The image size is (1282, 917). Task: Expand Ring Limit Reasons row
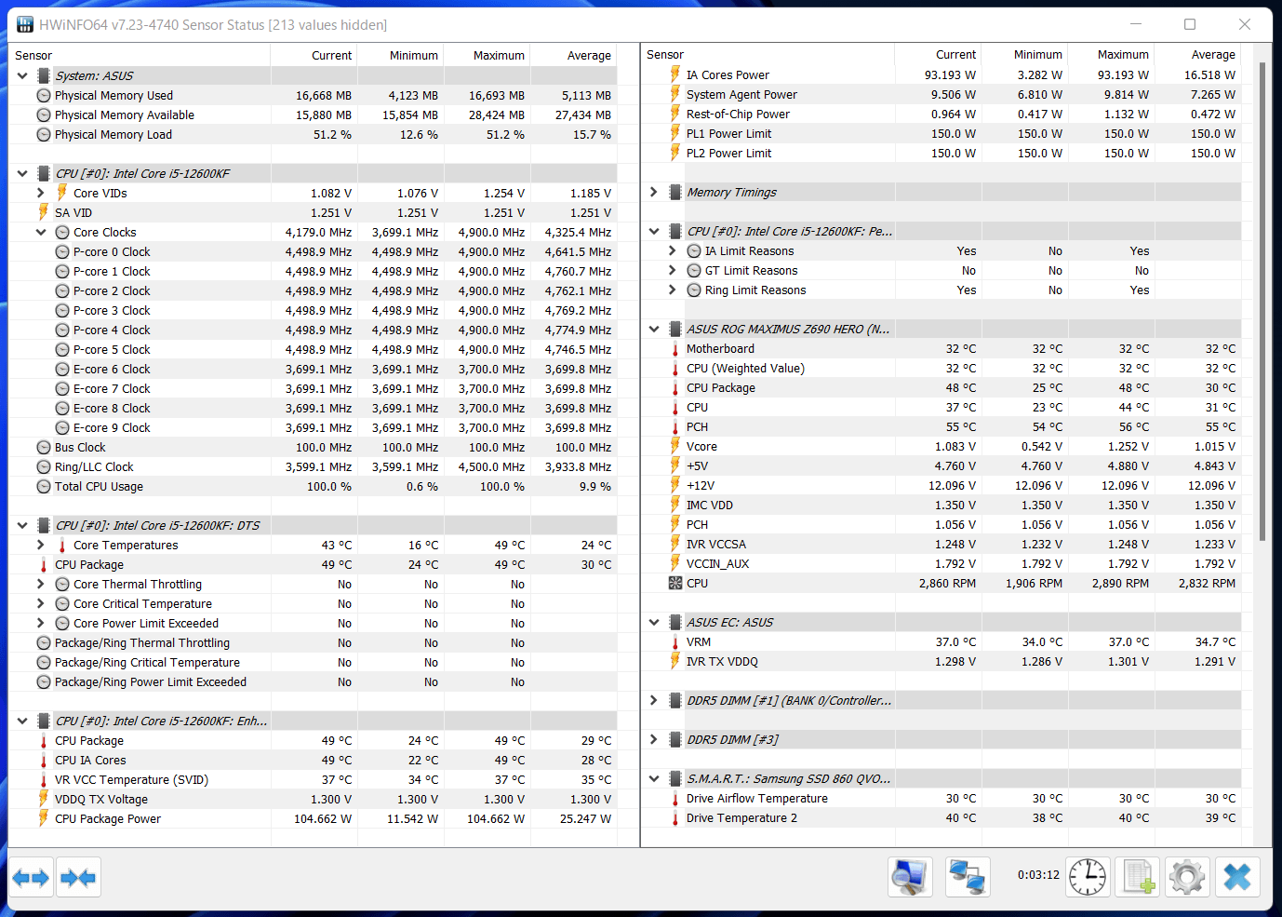click(673, 290)
